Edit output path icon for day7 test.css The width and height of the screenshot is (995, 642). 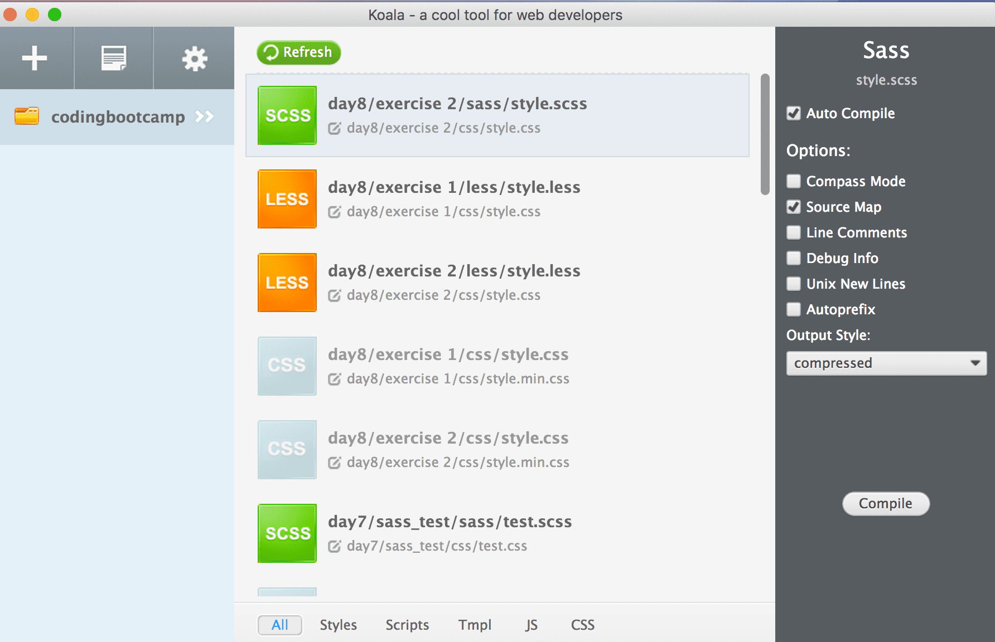[x=334, y=546]
